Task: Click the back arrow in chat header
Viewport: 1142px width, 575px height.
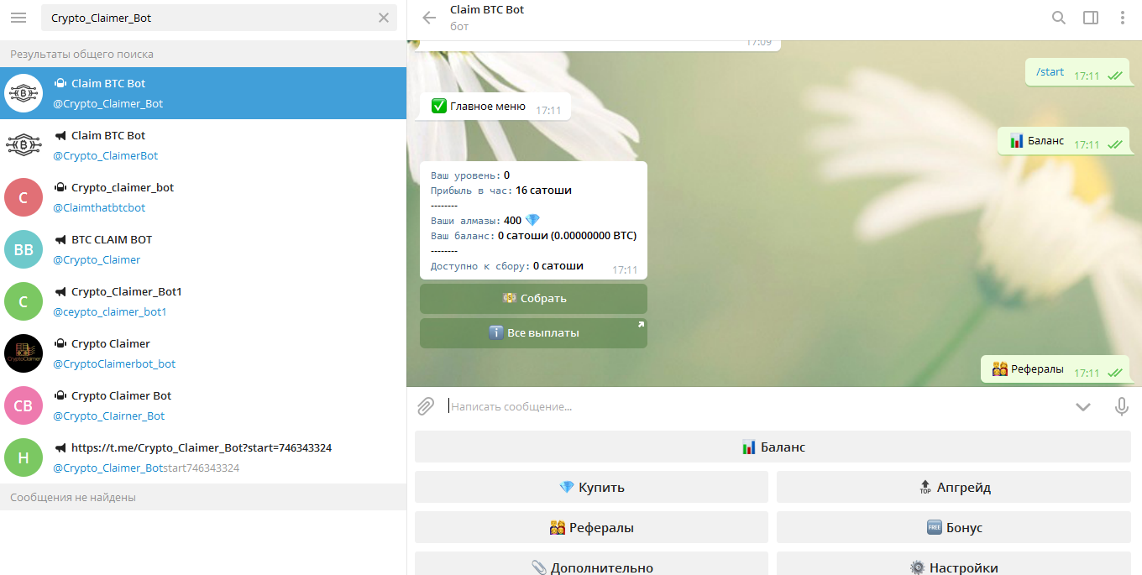Action: [x=429, y=18]
